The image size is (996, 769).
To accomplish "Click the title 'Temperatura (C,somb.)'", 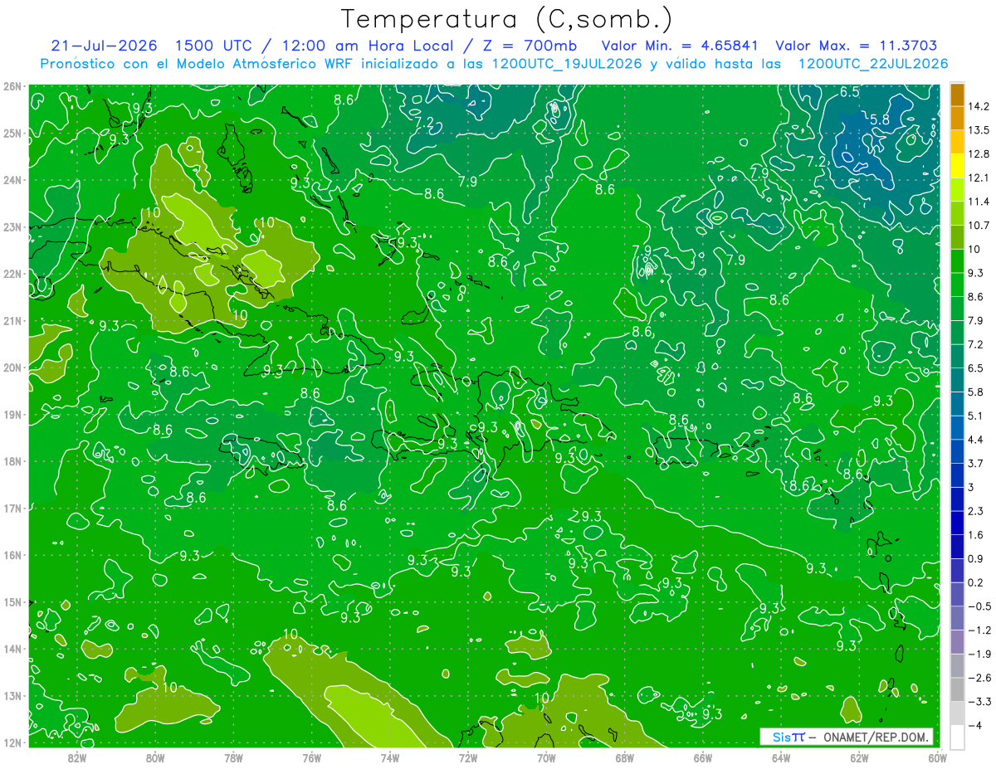I will click(x=507, y=18).
